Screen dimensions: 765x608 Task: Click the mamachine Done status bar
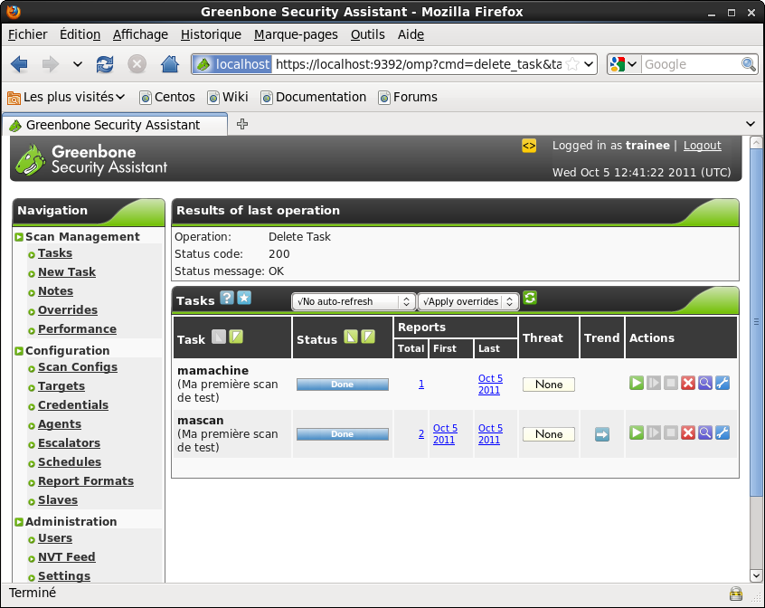[343, 385]
